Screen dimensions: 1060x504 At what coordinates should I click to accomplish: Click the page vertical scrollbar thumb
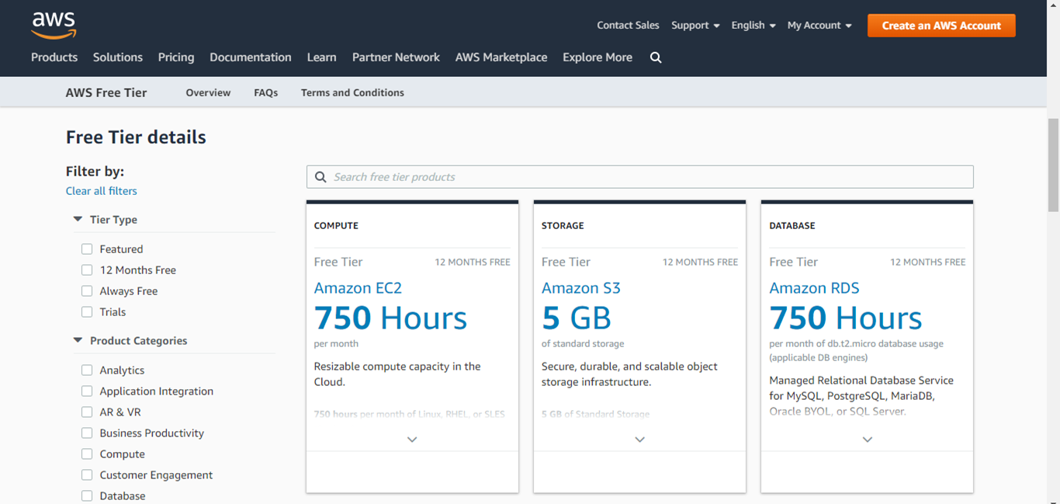coord(1053,165)
